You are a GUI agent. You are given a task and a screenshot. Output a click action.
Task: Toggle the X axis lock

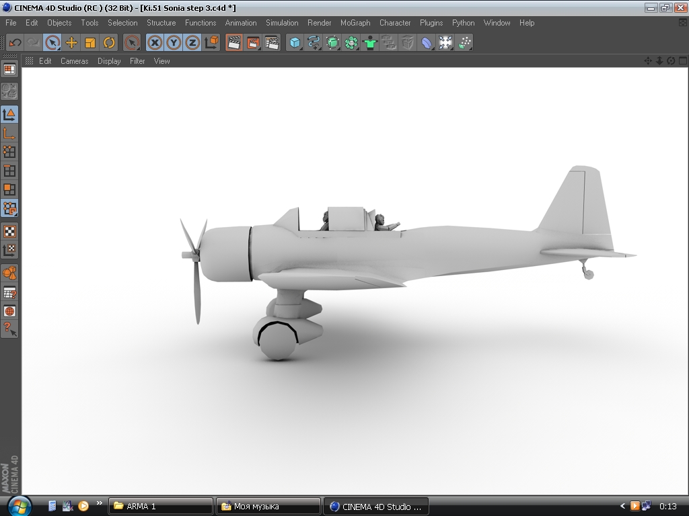click(x=155, y=42)
